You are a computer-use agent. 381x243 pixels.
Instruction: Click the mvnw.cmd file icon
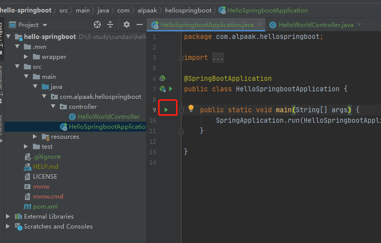(x=27, y=197)
